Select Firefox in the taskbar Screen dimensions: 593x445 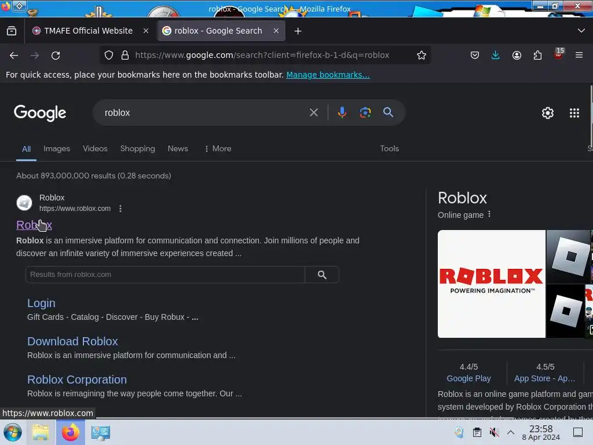[x=71, y=432]
